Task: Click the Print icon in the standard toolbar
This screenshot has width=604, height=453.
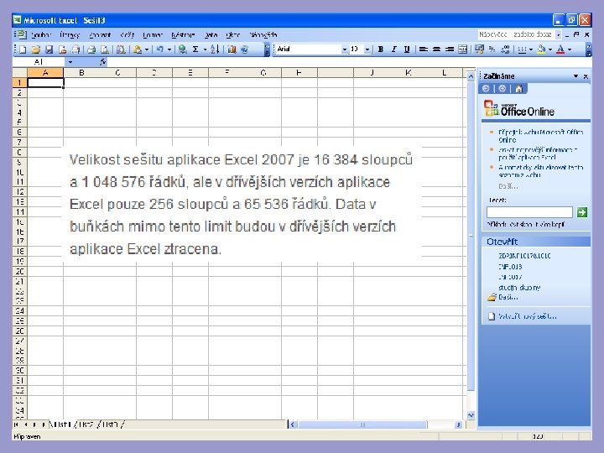Action: click(91, 49)
